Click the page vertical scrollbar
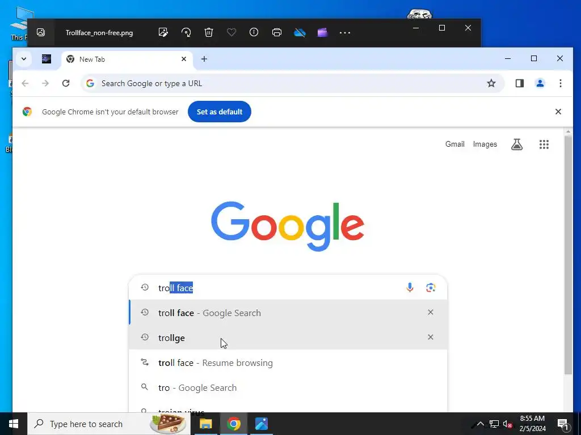581x435 pixels. [x=569, y=255]
